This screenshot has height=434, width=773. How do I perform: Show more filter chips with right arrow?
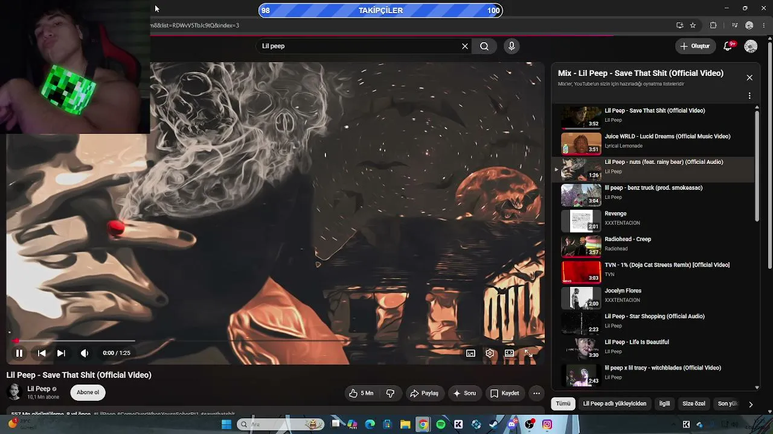coord(751,404)
